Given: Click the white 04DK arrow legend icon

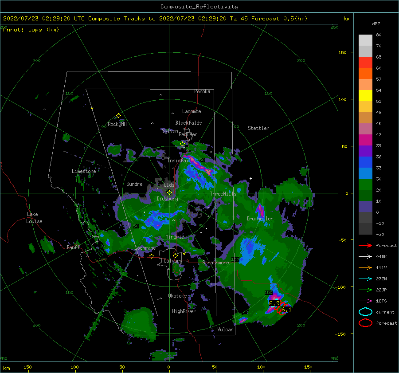Looking at the screenshot, I should [x=365, y=256].
